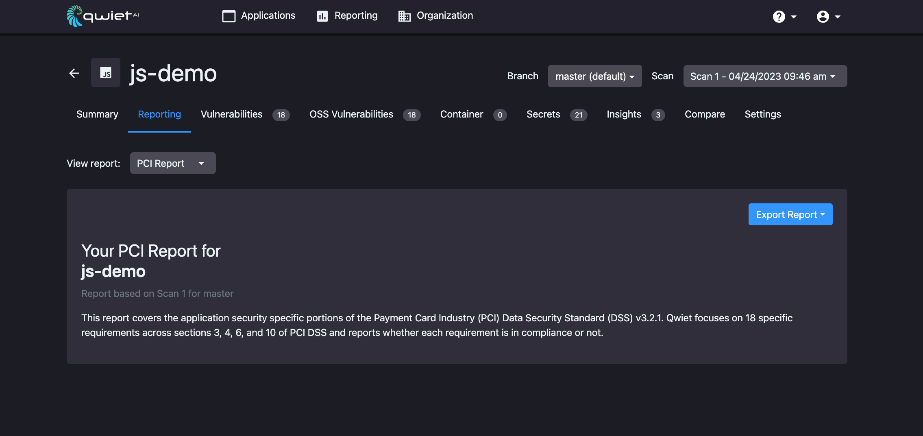Click 'Report based on Scan 1 for master'
This screenshot has width=923, height=436.
coord(157,294)
